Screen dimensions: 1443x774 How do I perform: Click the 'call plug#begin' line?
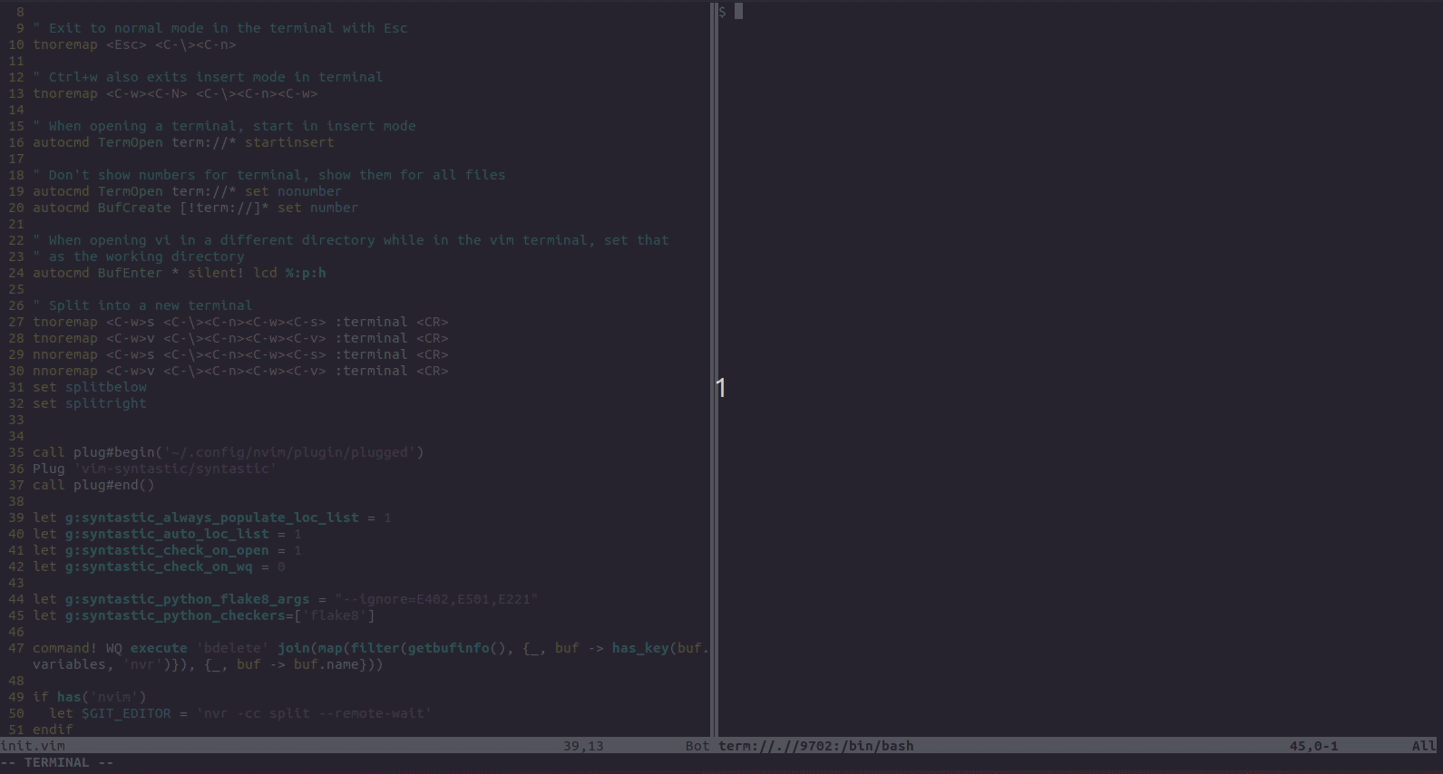click(229, 452)
